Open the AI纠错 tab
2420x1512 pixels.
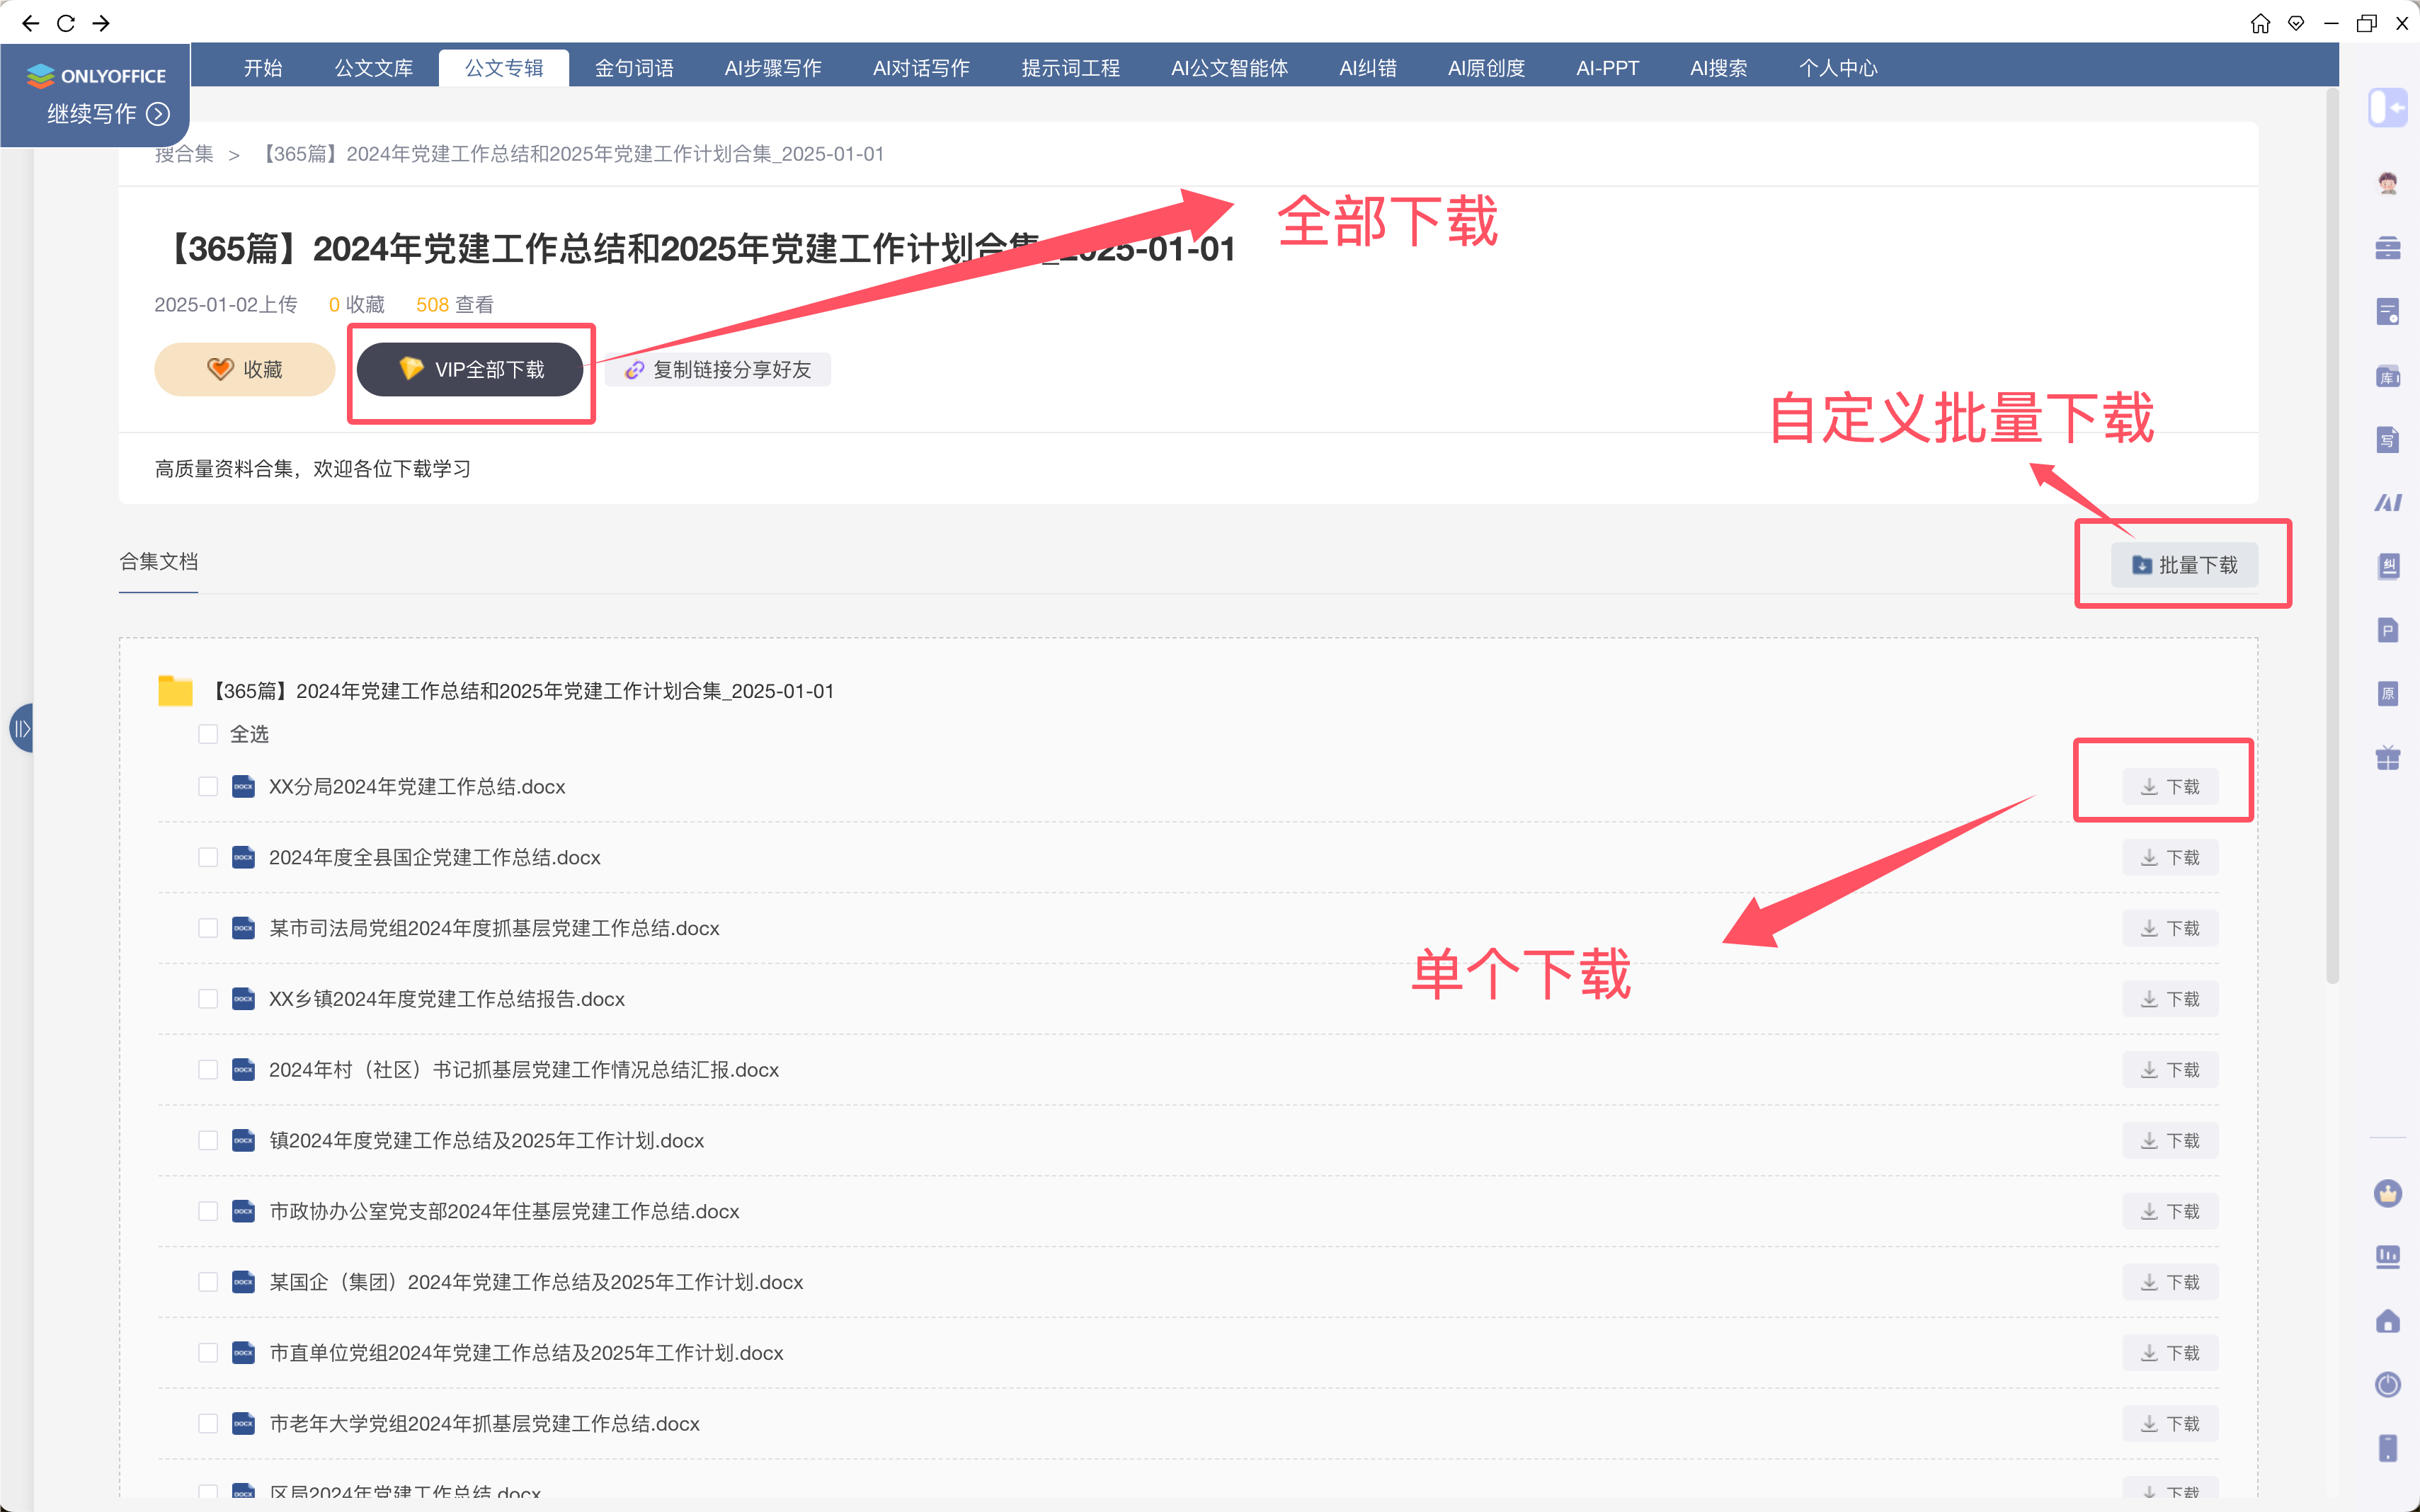(1367, 68)
